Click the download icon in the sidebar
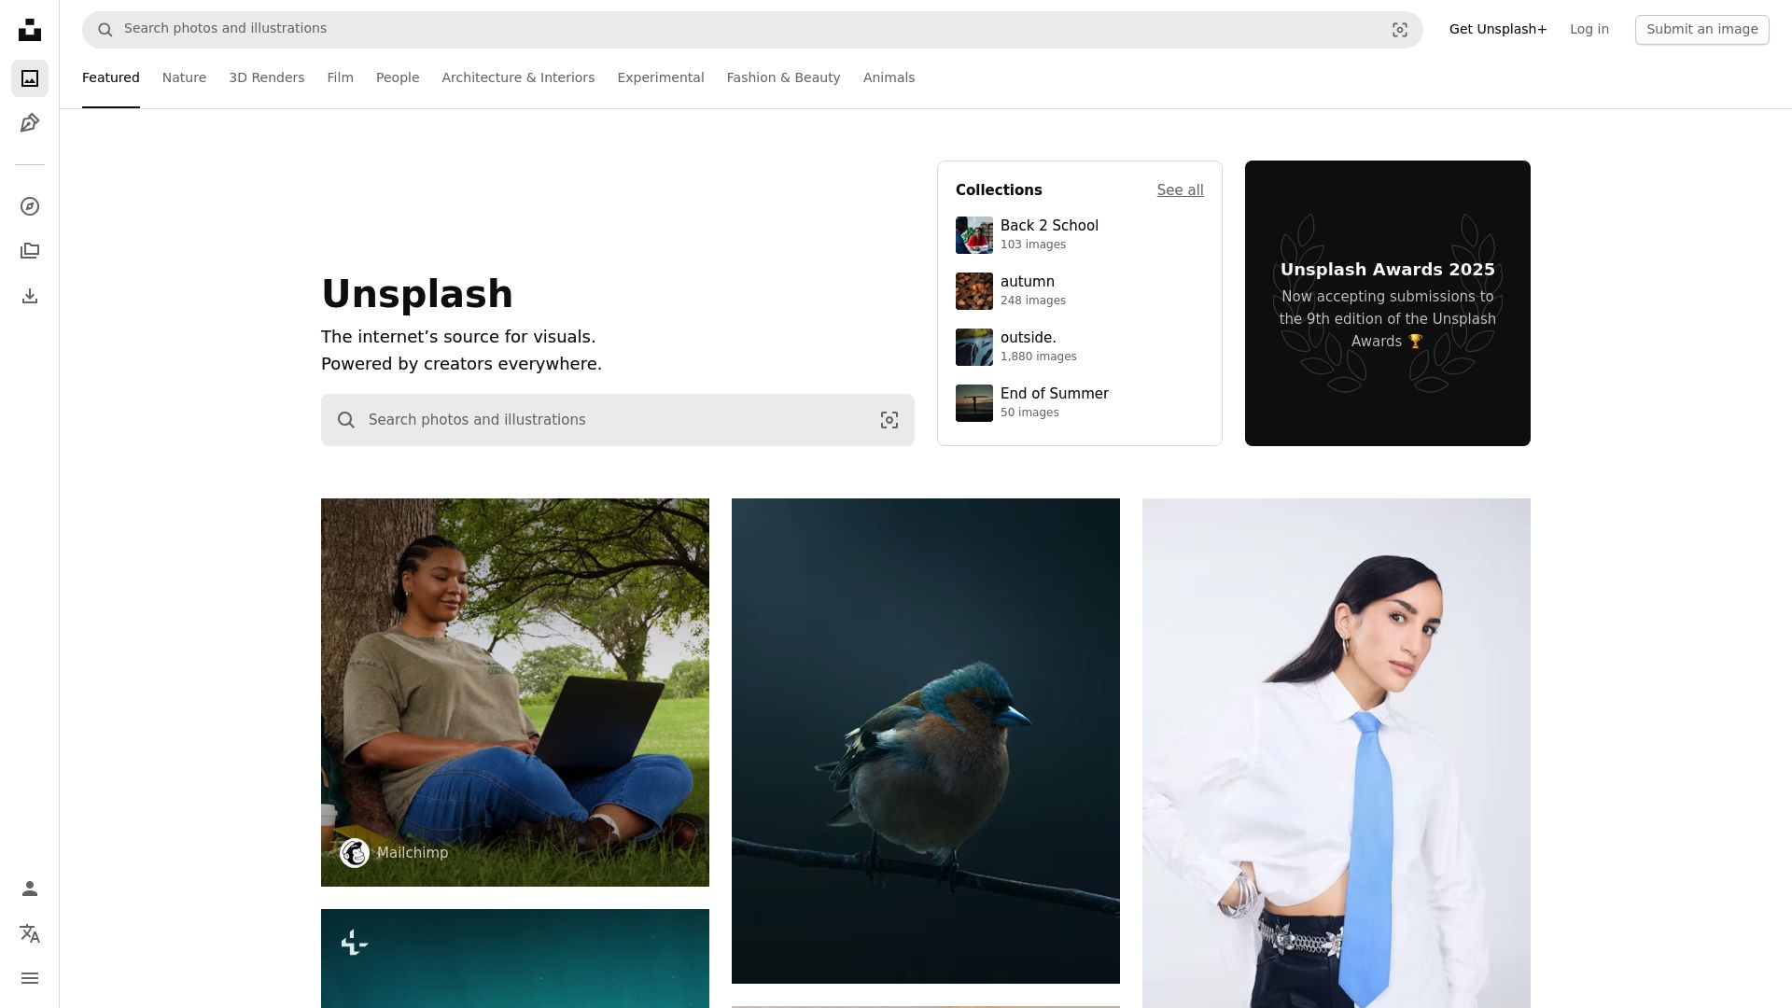Viewport: 1792px width, 1008px height. (x=30, y=296)
